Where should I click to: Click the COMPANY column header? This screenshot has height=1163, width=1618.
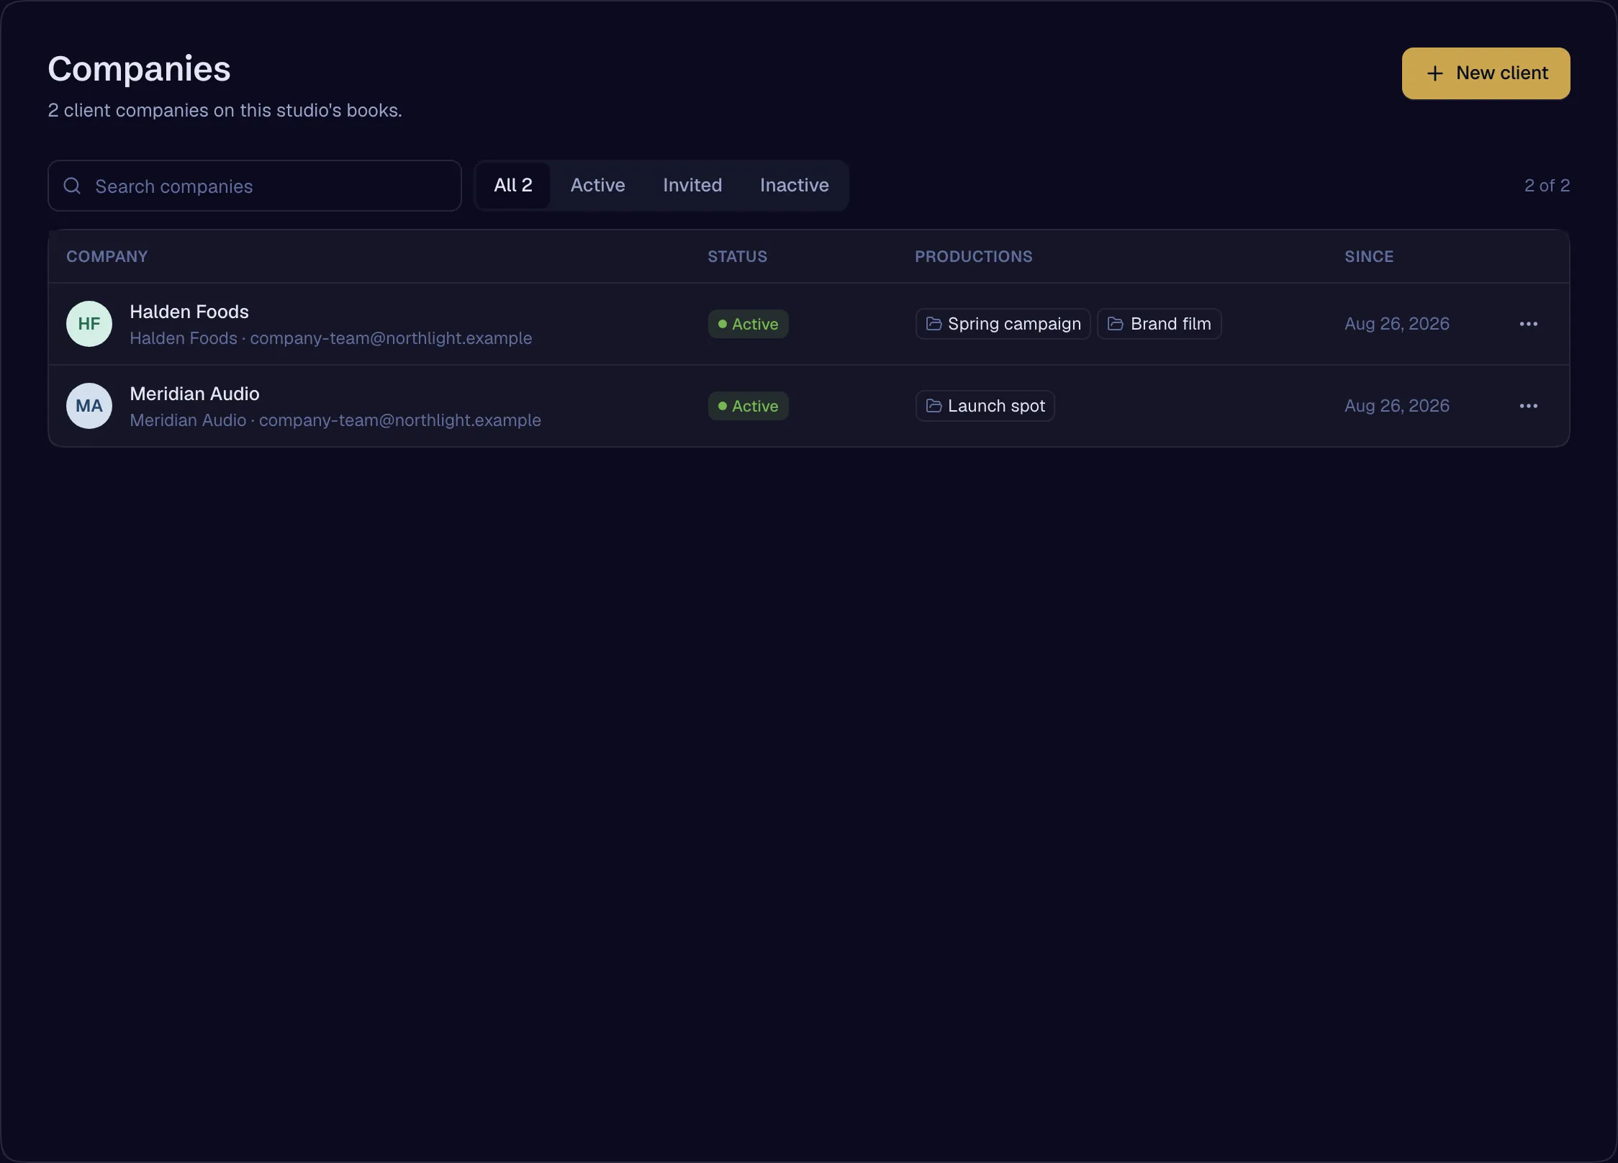pyautogui.click(x=107, y=257)
